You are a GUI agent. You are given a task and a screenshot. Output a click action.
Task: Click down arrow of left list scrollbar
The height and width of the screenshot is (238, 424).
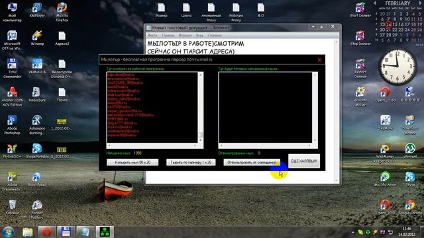click(200, 140)
